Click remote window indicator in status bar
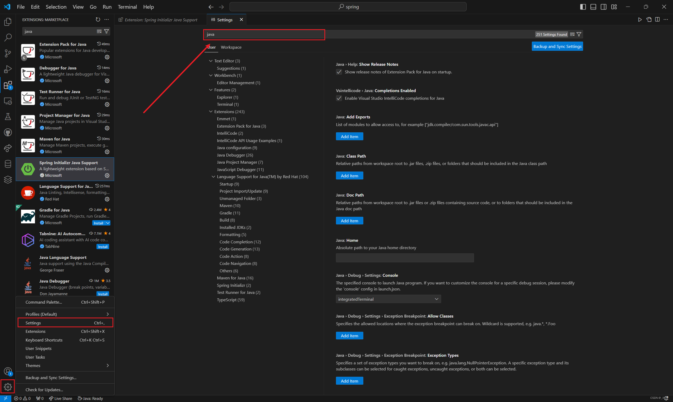The height and width of the screenshot is (402, 673). (x=6, y=399)
